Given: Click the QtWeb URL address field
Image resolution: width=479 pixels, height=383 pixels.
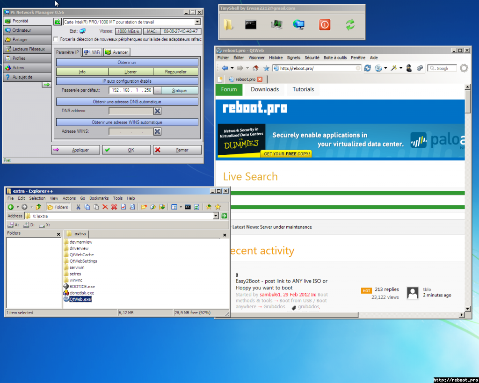Looking at the screenshot, I should 316,68.
